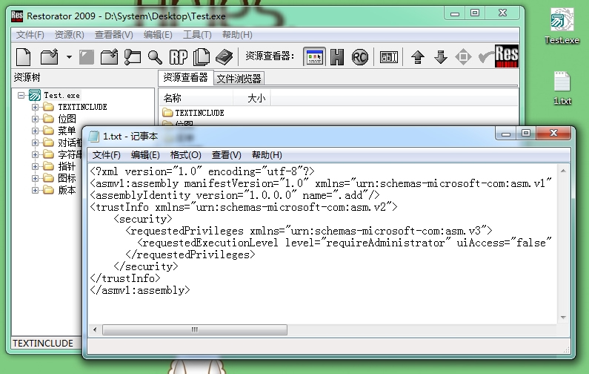Open Restorator 帮助(H) menu
The height and width of the screenshot is (374, 589).
(237, 35)
